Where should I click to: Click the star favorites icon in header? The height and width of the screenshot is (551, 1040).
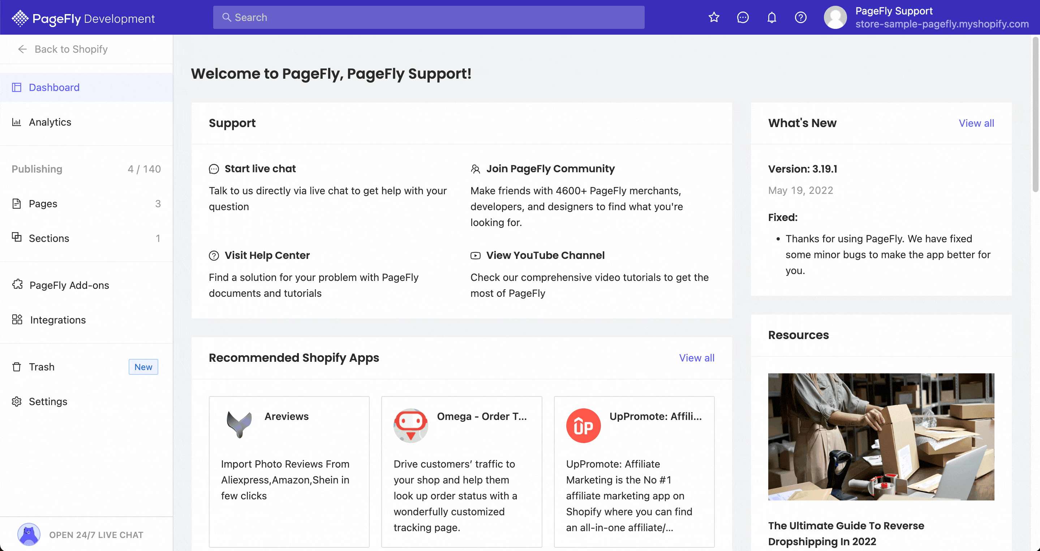714,17
